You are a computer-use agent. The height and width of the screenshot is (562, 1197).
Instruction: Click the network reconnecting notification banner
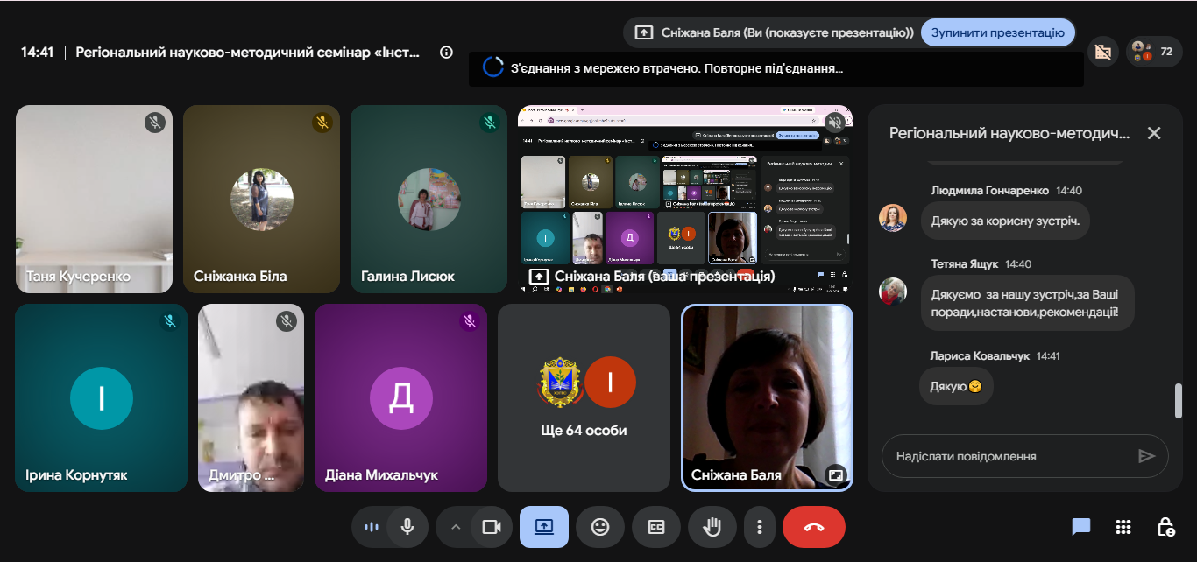[776, 67]
